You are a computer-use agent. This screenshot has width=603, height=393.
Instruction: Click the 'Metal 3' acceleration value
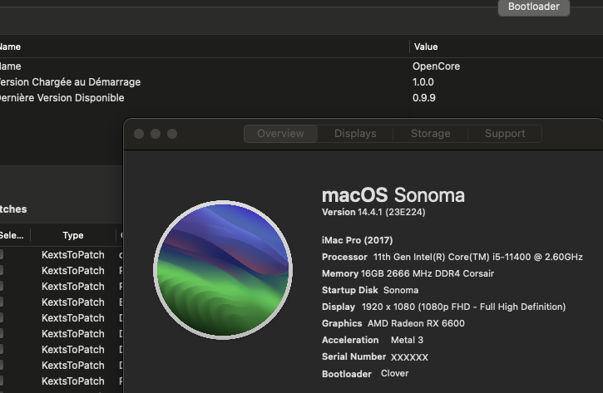407,340
